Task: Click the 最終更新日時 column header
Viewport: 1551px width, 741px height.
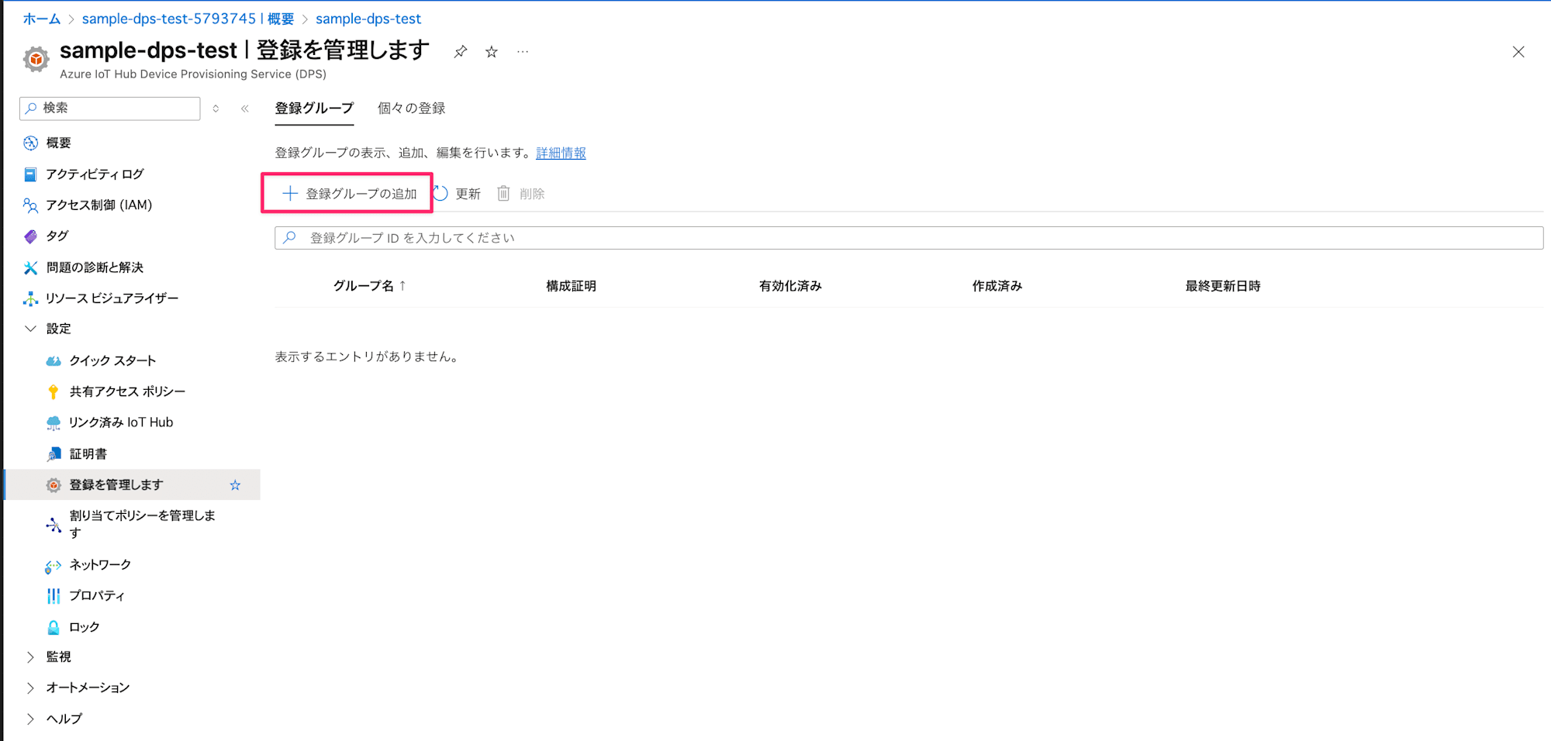Action: 1223,286
